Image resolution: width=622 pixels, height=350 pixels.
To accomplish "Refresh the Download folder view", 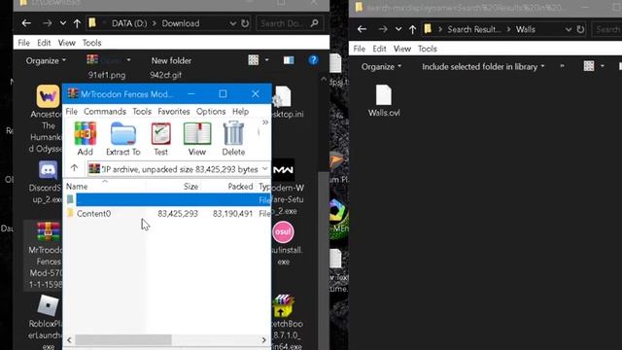I will [245, 23].
